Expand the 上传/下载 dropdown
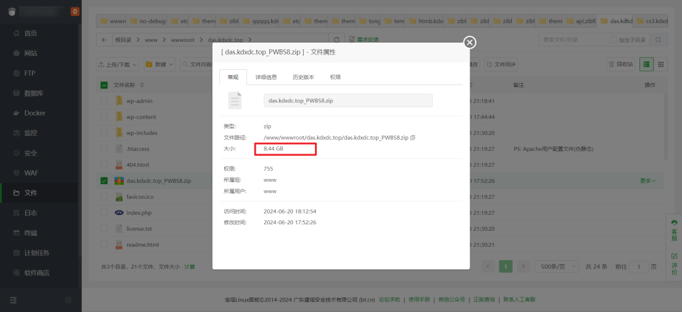This screenshot has height=312, width=682. pos(118,65)
